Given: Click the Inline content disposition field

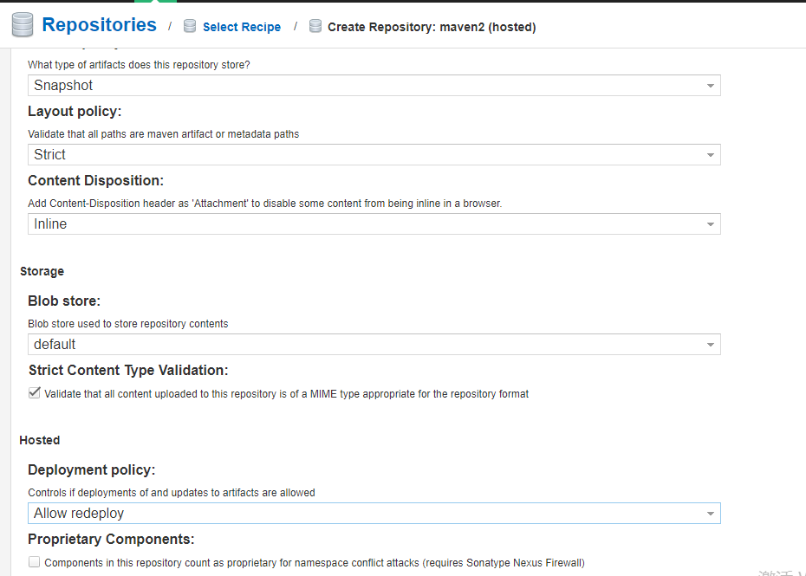Looking at the screenshot, I should pos(374,224).
